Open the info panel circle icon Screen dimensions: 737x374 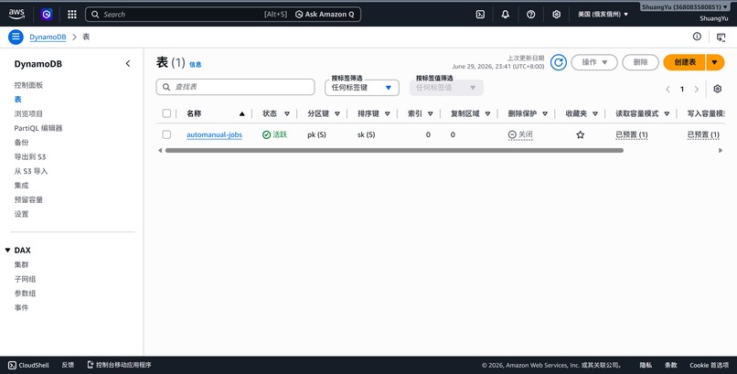(697, 37)
